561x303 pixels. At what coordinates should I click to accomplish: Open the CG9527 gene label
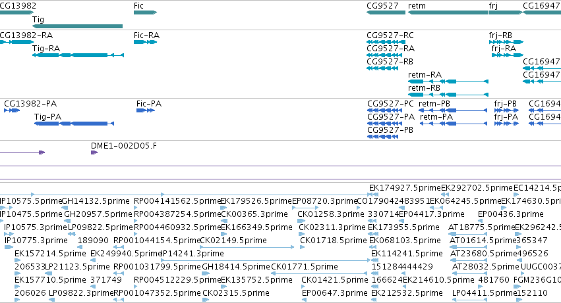coord(382,6)
